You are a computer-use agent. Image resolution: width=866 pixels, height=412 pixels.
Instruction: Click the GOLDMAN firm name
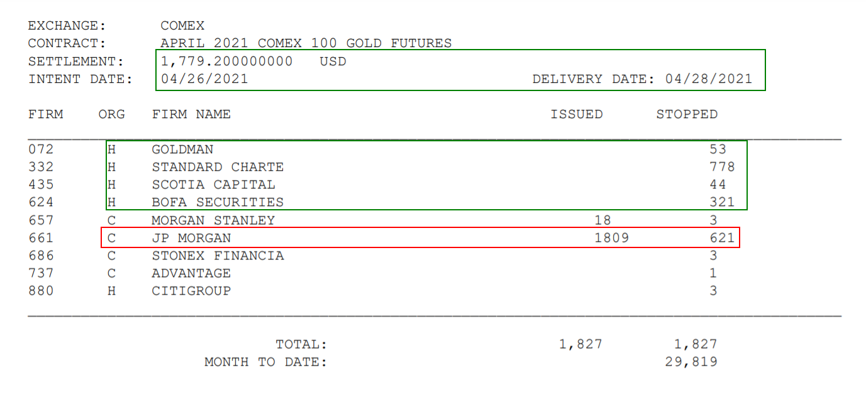coord(182,149)
